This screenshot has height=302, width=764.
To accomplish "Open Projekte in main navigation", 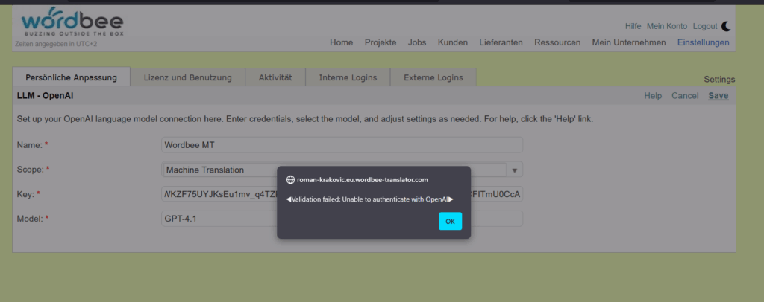I will [381, 42].
